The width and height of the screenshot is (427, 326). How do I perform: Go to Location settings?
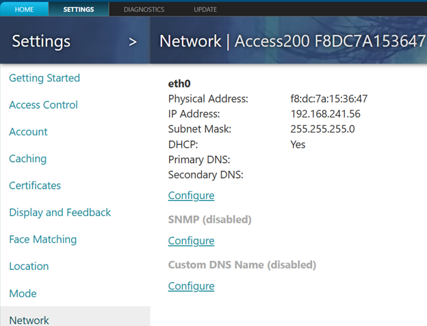(x=29, y=267)
